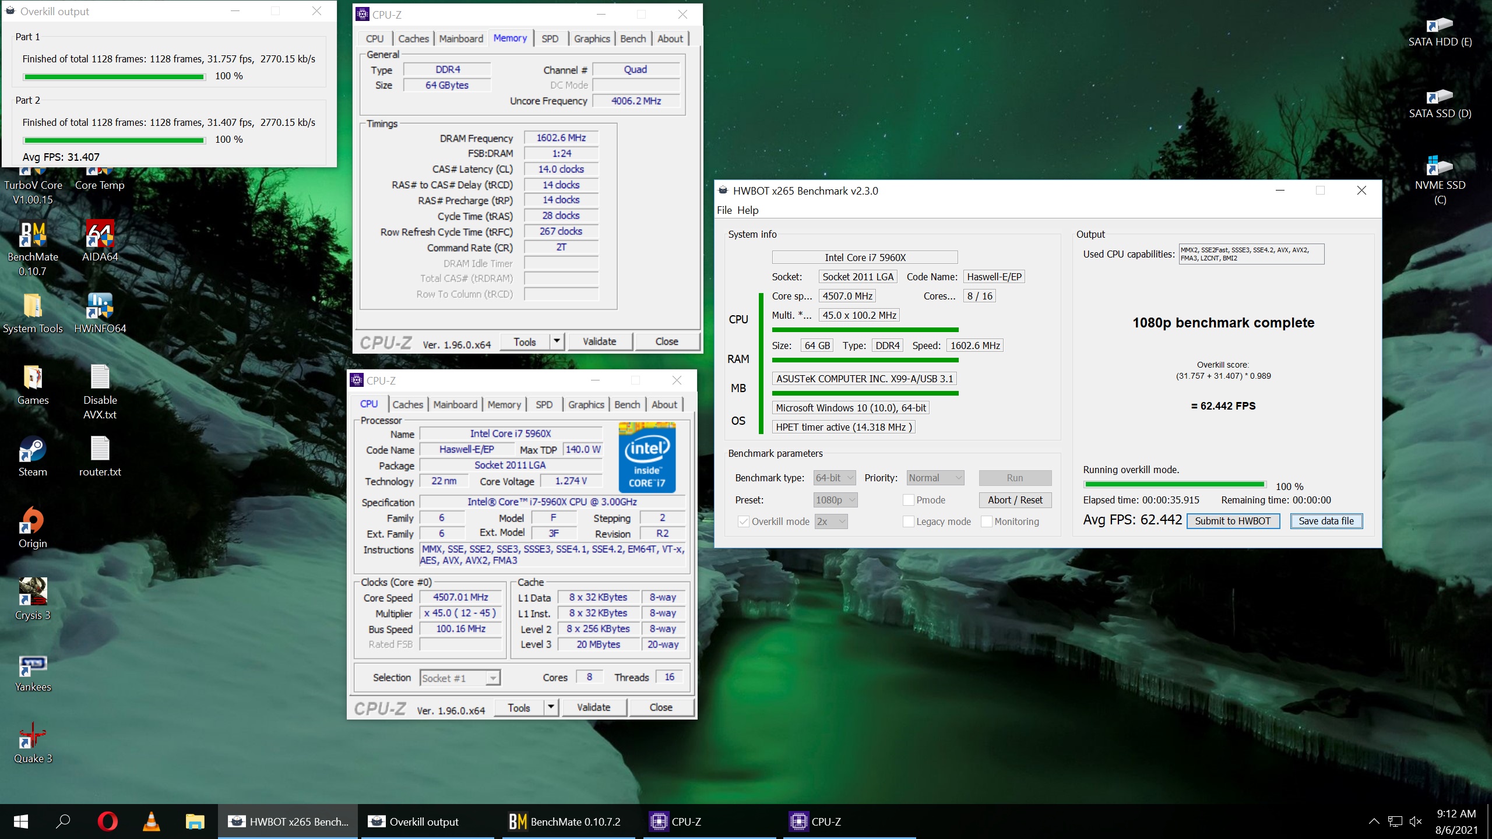Launch HWiNFO64 from the desktop
The image size is (1492, 839).
100,313
